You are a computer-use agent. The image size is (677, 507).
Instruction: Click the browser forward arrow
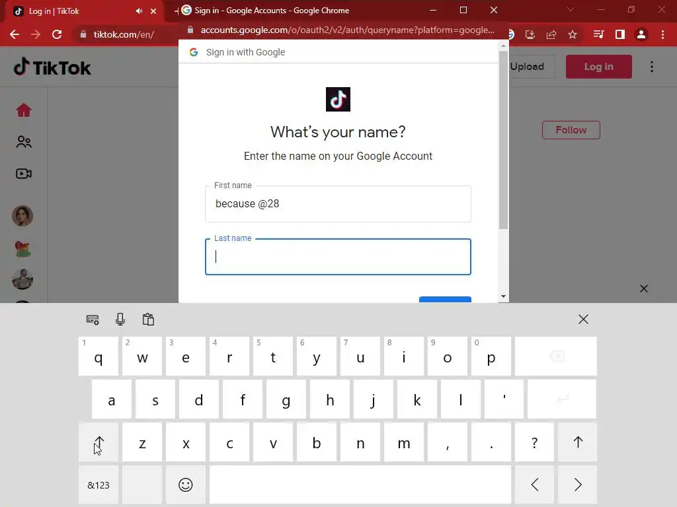pyautogui.click(x=36, y=34)
